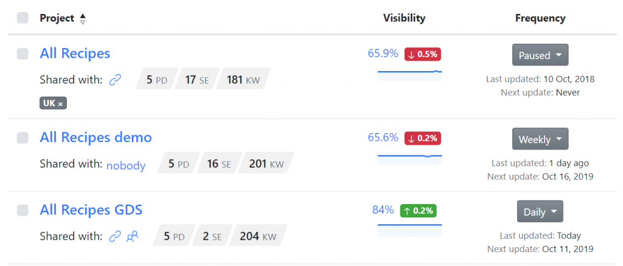Click the green 0.2% increase badge
This screenshot has width=623, height=266.
click(419, 211)
